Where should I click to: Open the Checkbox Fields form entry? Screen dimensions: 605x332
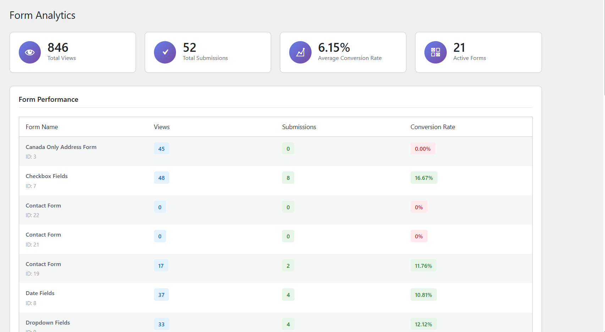pos(46,176)
